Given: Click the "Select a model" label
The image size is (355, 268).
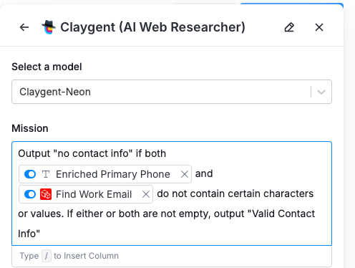Looking at the screenshot, I should pos(47,67).
